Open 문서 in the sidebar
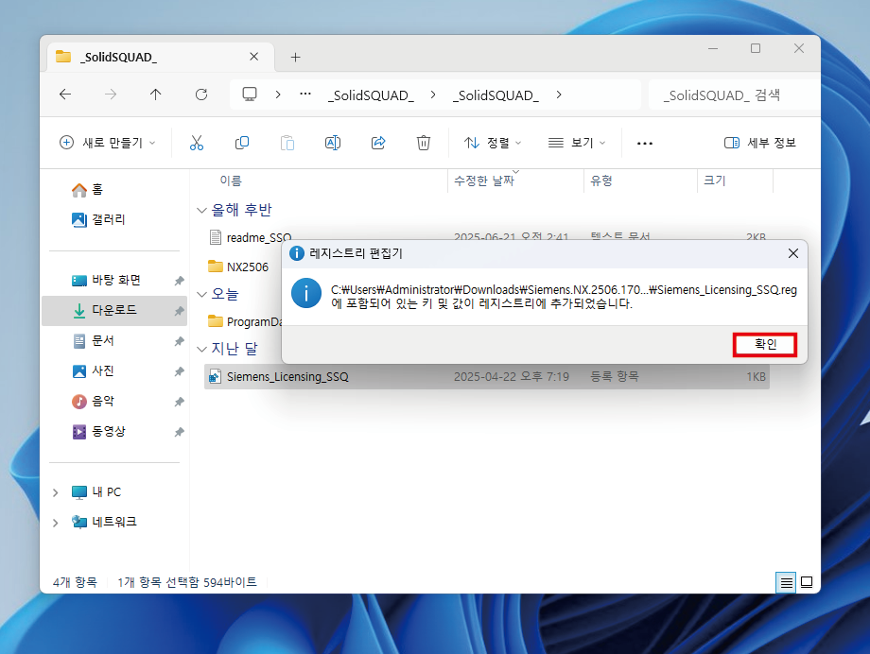 click(x=94, y=340)
